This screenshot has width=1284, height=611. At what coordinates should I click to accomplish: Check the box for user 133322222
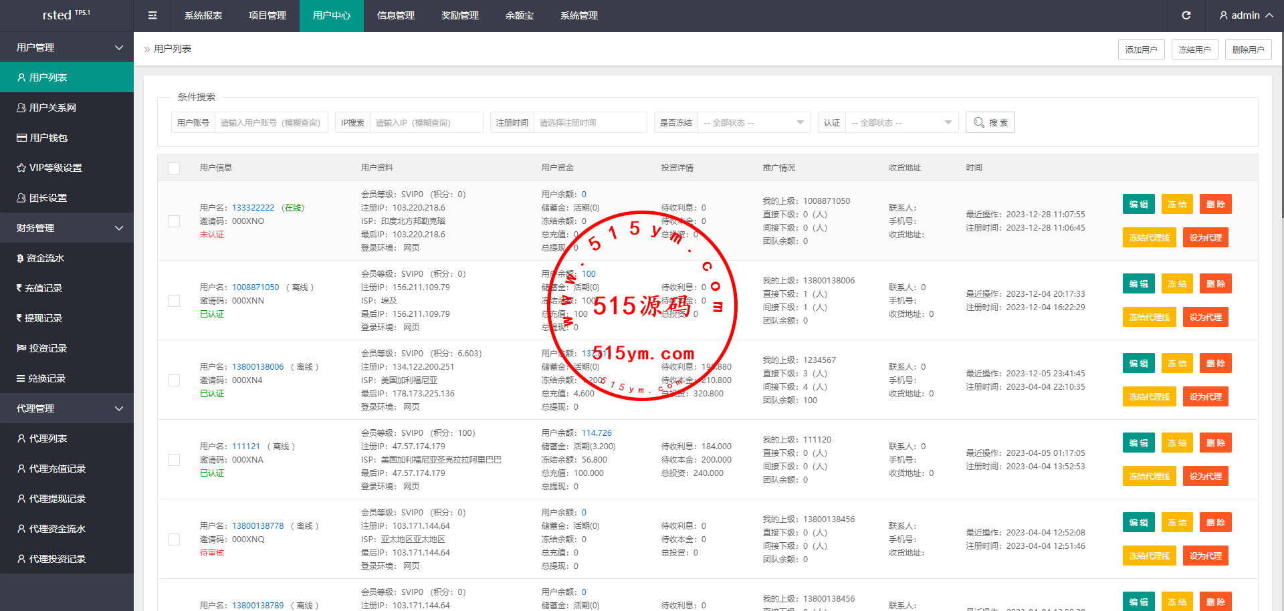pos(174,221)
